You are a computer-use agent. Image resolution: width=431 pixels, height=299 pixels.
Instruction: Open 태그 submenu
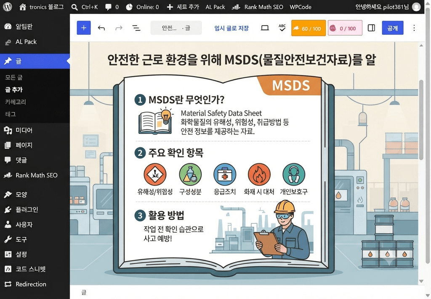[11, 114]
